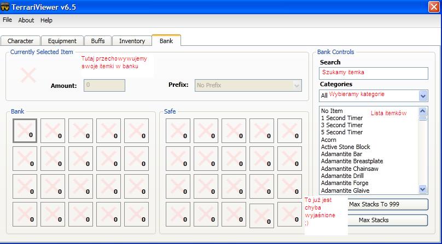The width and height of the screenshot is (442, 244).
Task: Click the Categories combo box set to All
Action: click(374, 96)
